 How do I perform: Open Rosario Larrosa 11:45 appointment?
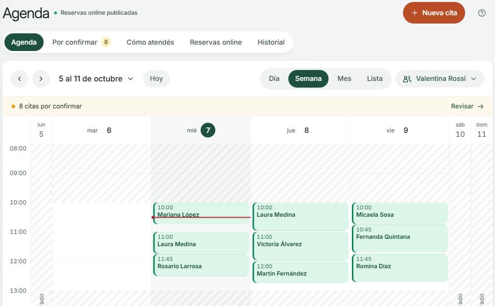click(201, 265)
